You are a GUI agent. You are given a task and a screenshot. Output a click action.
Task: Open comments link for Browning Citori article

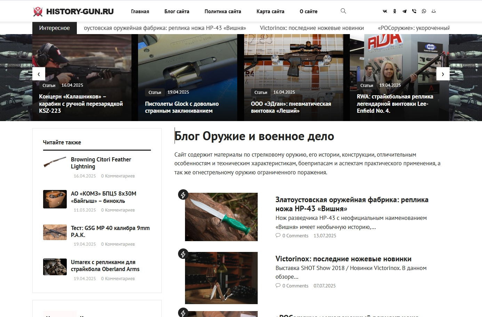[118, 176]
